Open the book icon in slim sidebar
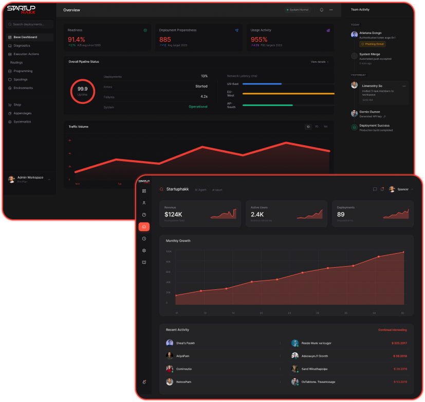The image size is (425, 402). pos(144,263)
